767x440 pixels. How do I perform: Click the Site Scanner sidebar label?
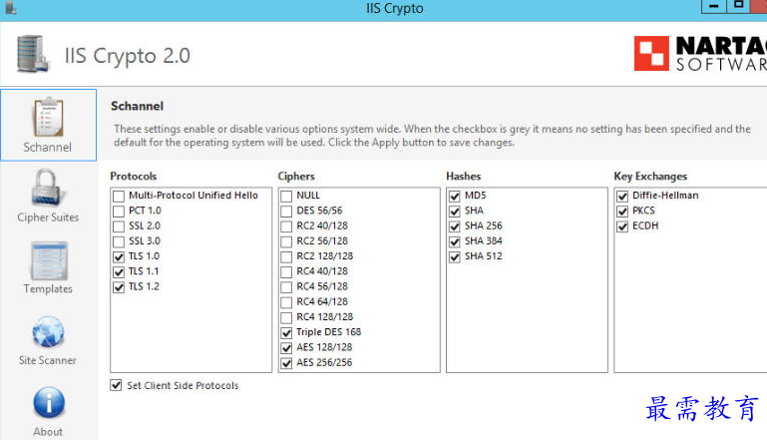coord(48,360)
